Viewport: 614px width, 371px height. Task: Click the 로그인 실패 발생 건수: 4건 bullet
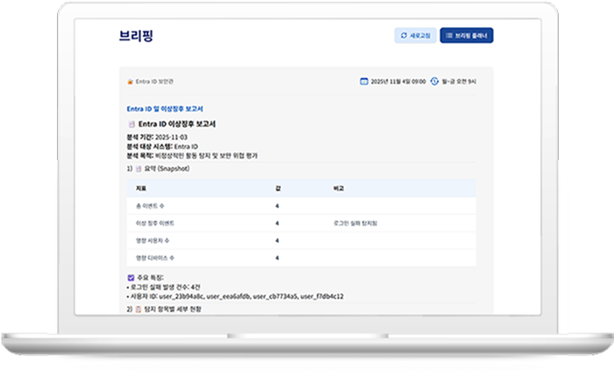coord(164,288)
